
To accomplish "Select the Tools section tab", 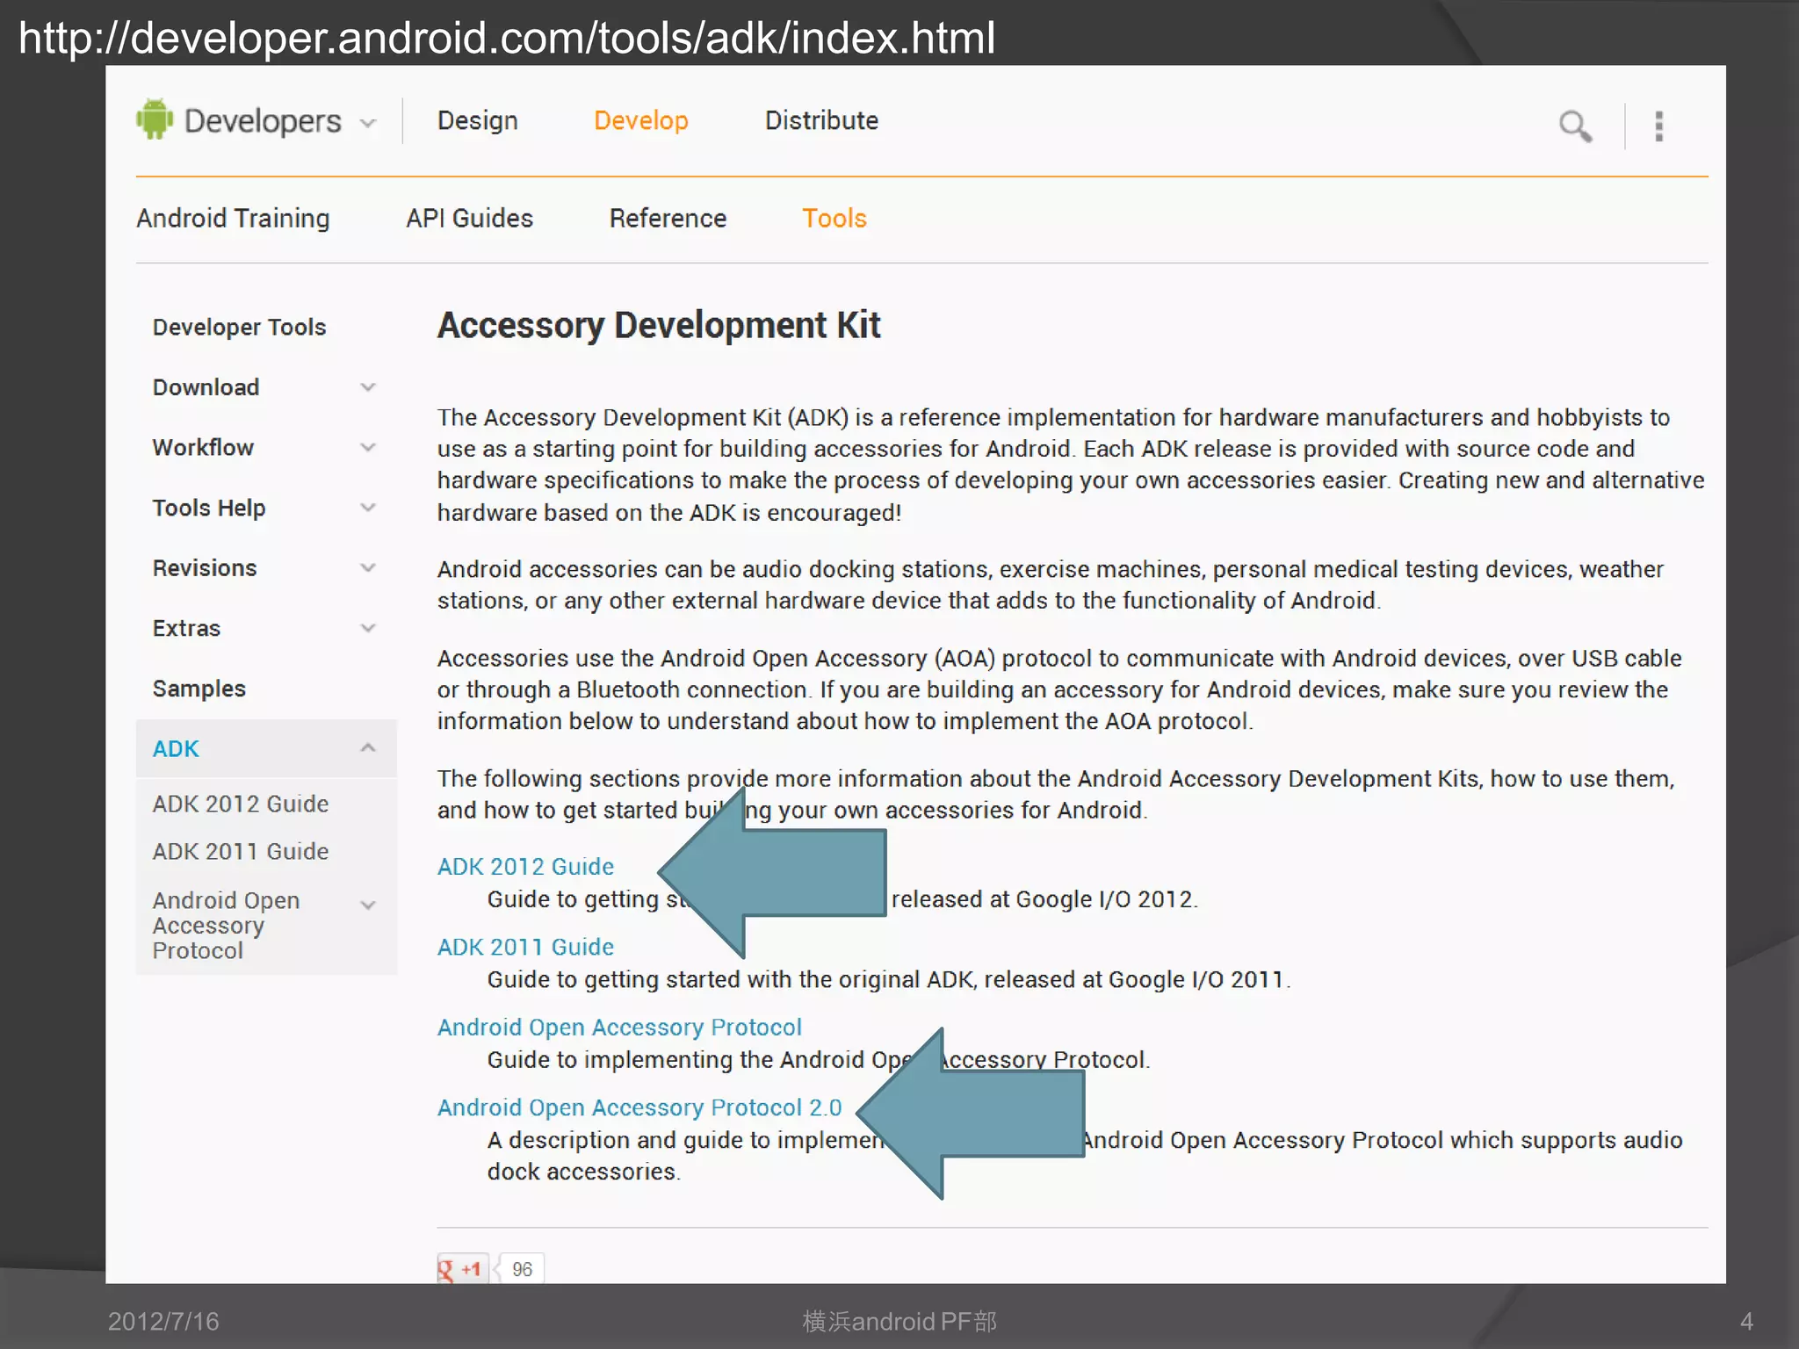I will pos(834,218).
